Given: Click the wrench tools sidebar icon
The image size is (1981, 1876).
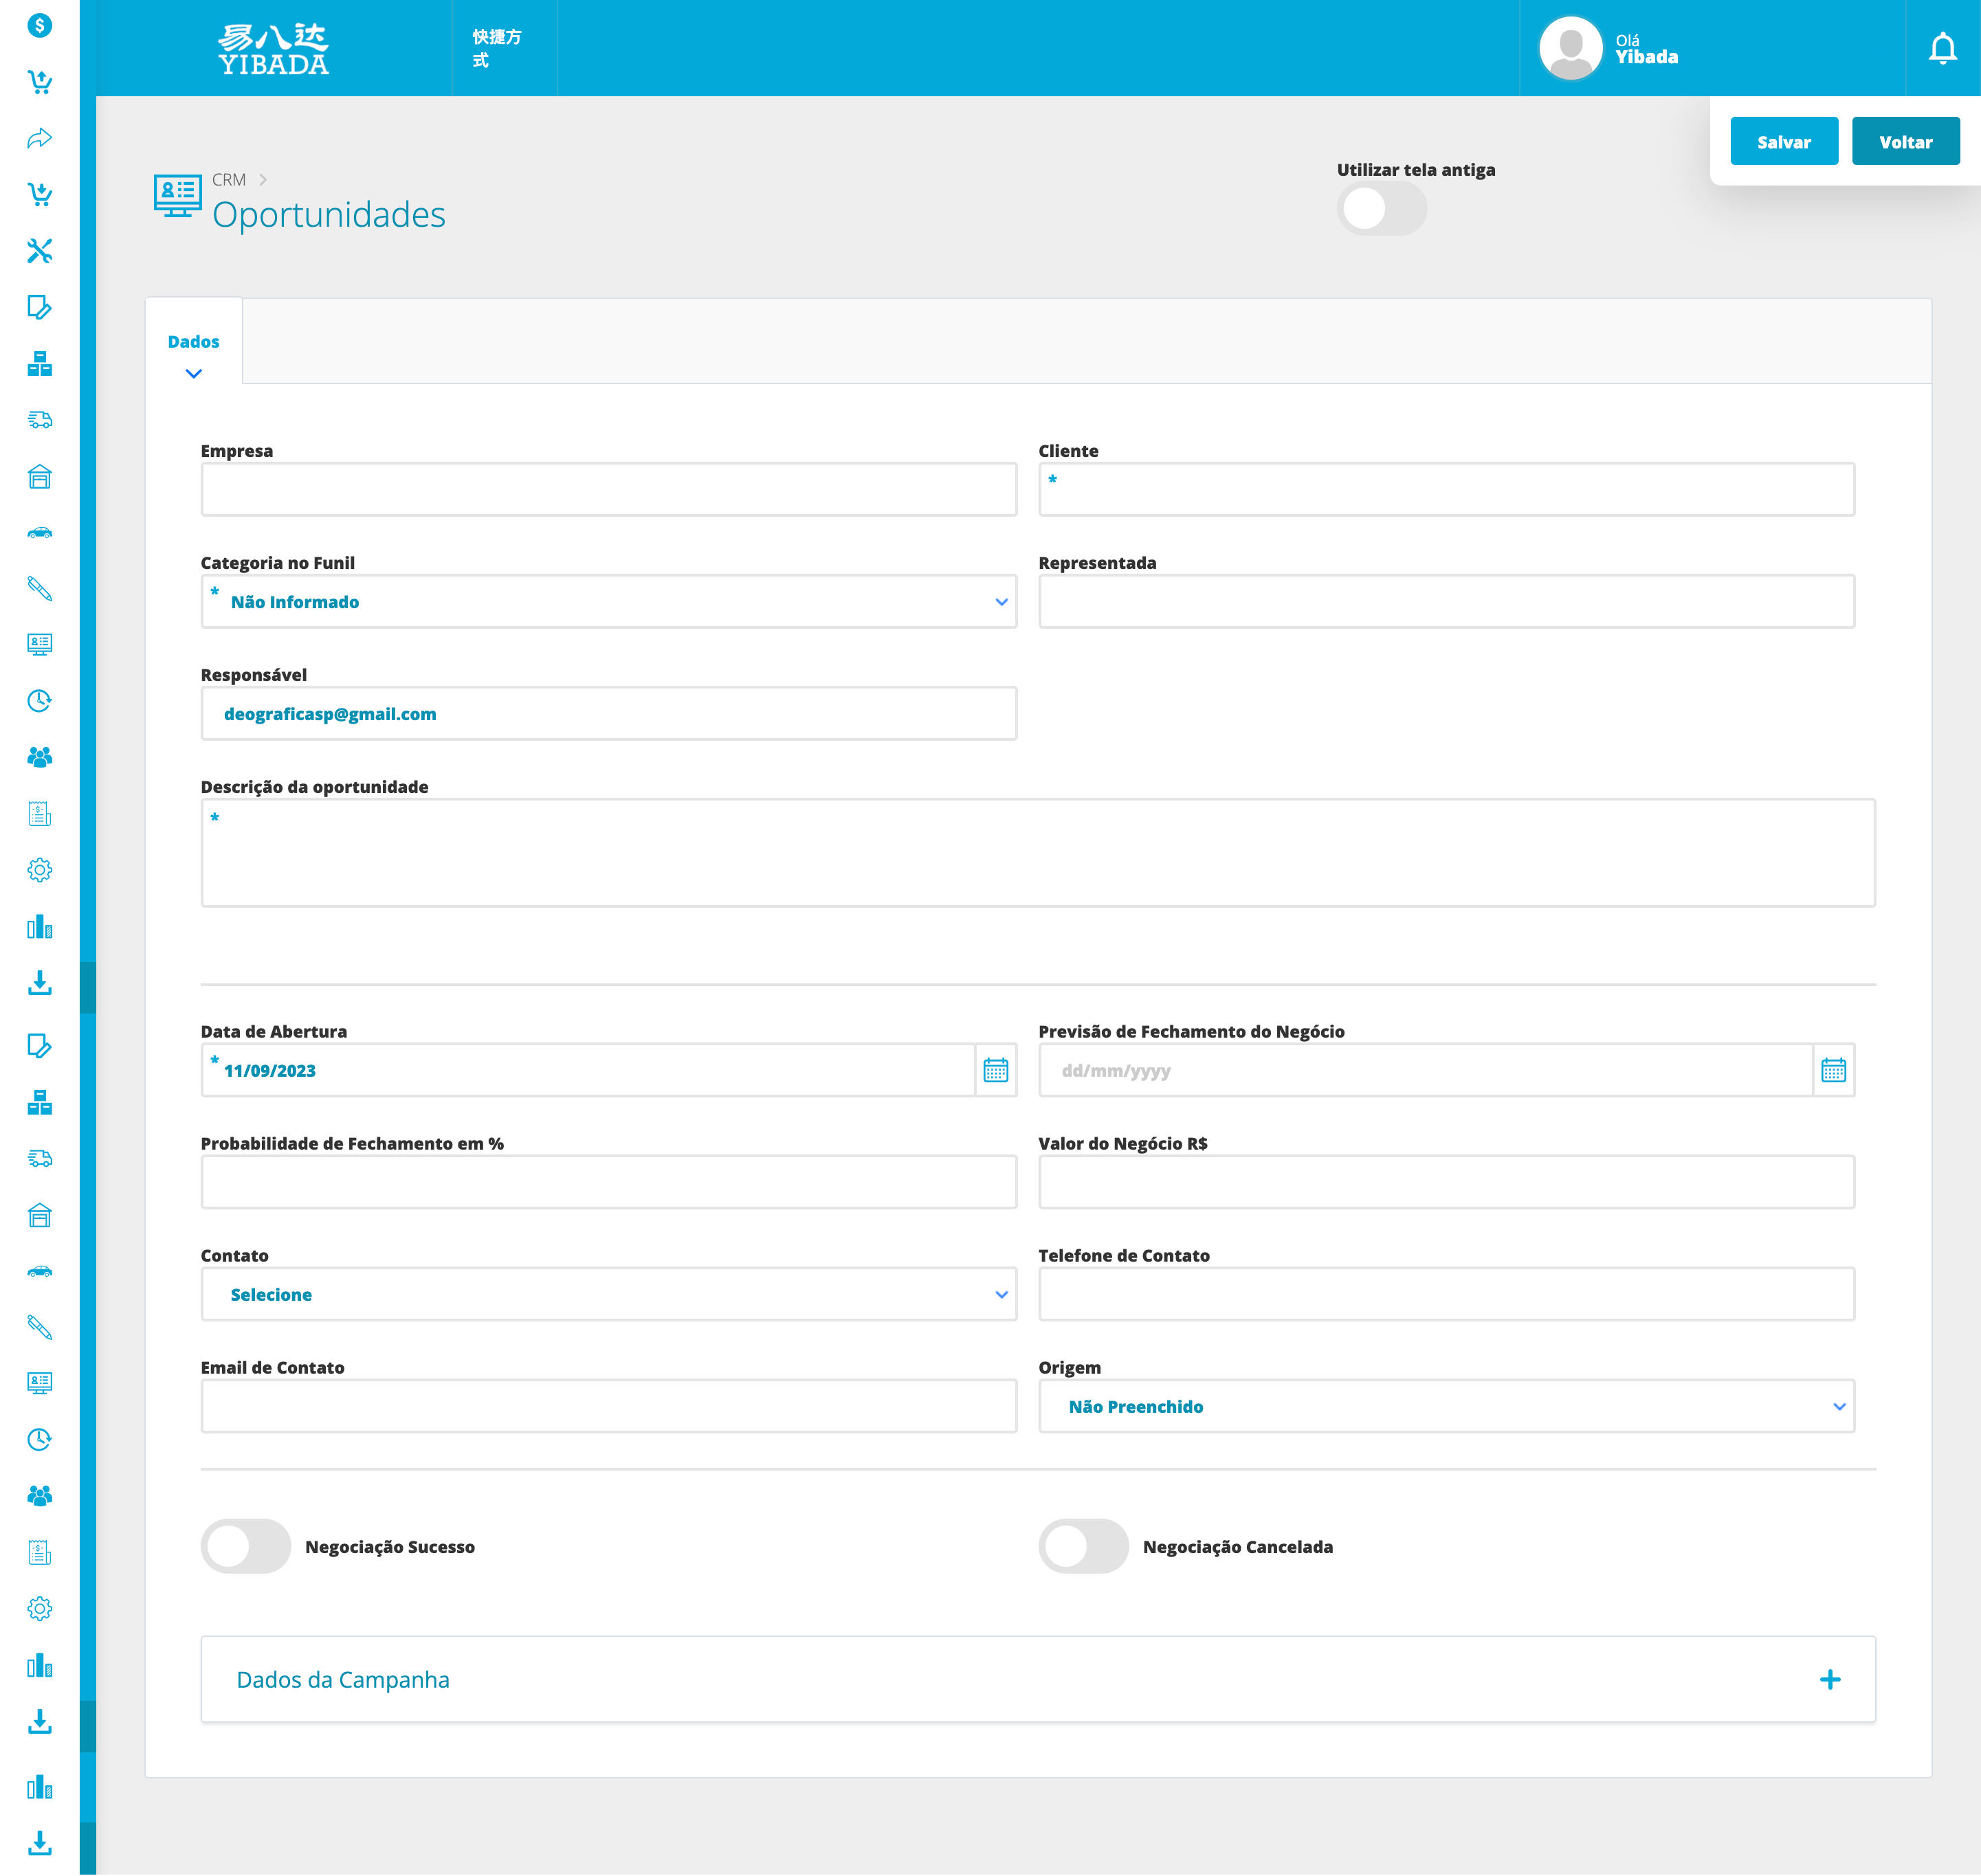Looking at the screenshot, I should point(40,250).
